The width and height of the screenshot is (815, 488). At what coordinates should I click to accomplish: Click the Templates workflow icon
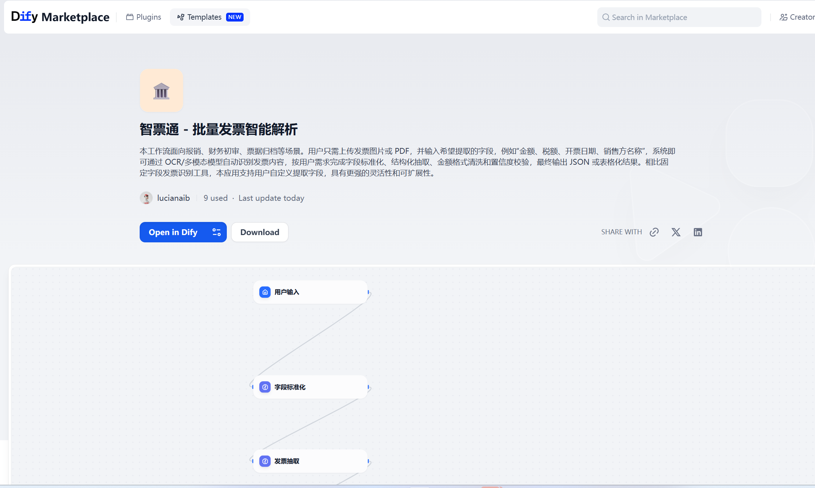(x=181, y=17)
